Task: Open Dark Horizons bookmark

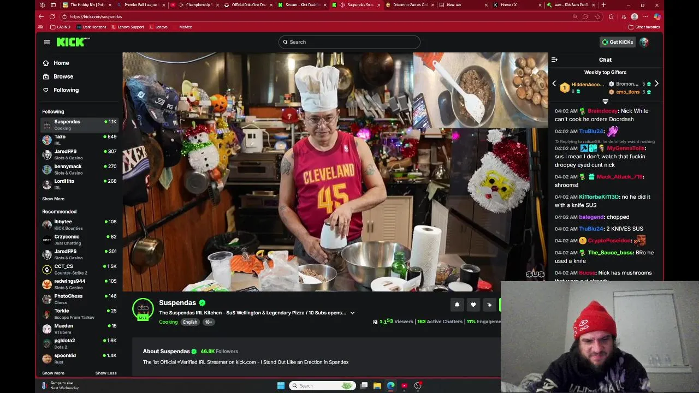Action: coord(91,27)
